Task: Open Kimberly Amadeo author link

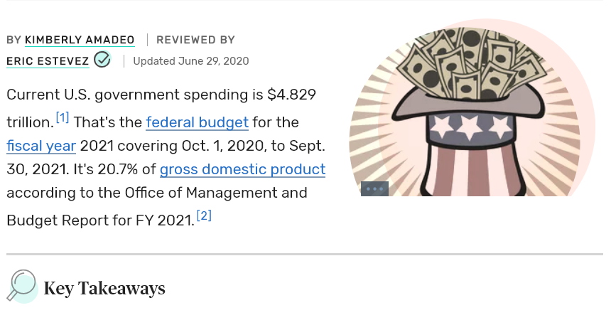Action: tap(80, 40)
